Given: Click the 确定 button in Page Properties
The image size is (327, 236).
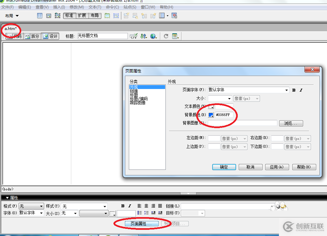Looking at the screenshot, I should (x=224, y=167).
